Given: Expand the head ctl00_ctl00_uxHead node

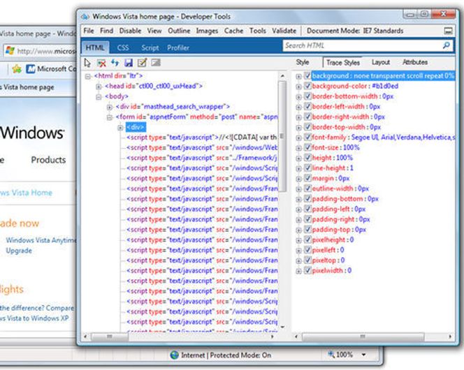Looking at the screenshot, I should tap(99, 87).
